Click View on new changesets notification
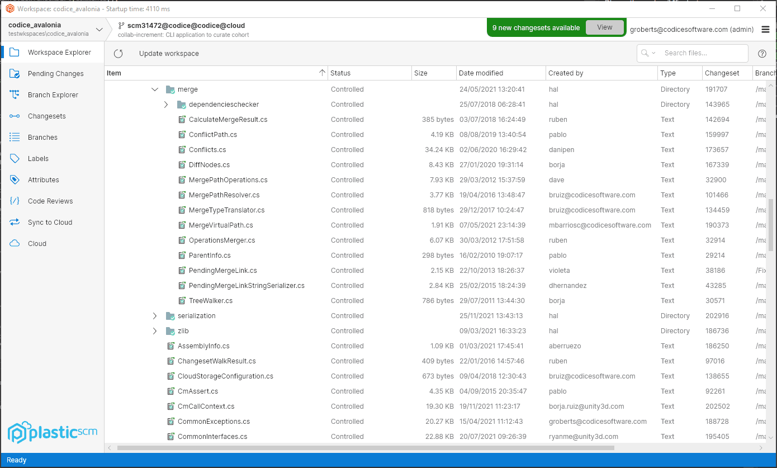777x468 pixels. (x=605, y=27)
